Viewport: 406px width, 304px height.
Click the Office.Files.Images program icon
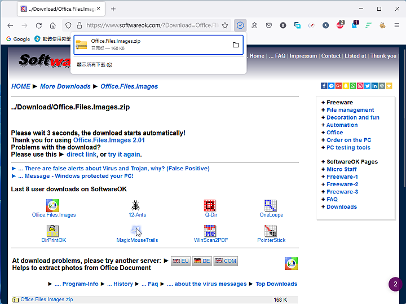(x=52, y=205)
